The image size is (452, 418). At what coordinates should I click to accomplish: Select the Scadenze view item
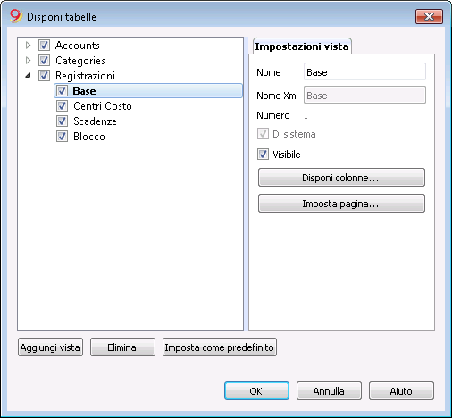point(95,121)
